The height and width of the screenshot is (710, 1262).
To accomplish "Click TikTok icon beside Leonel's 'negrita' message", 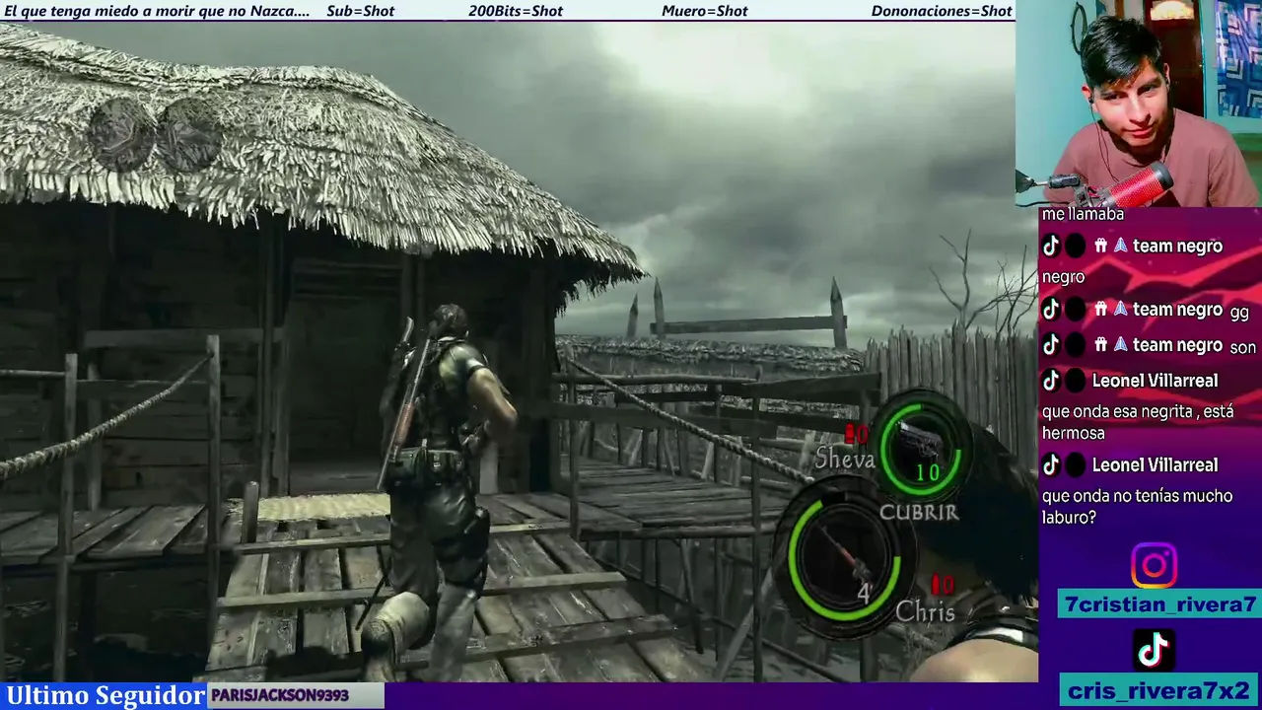I will point(1051,381).
